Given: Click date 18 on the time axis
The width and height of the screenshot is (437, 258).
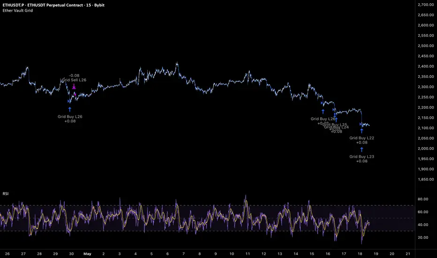Looking at the screenshot, I should click(x=360, y=254).
